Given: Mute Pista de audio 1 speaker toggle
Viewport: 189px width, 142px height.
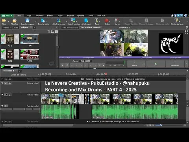Looking at the screenshot, I should coord(6,106).
